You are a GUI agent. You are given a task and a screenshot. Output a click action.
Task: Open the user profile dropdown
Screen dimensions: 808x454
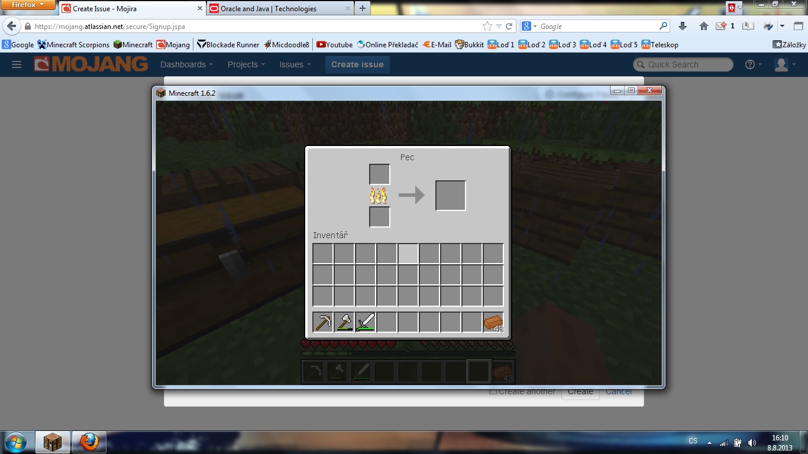point(785,64)
